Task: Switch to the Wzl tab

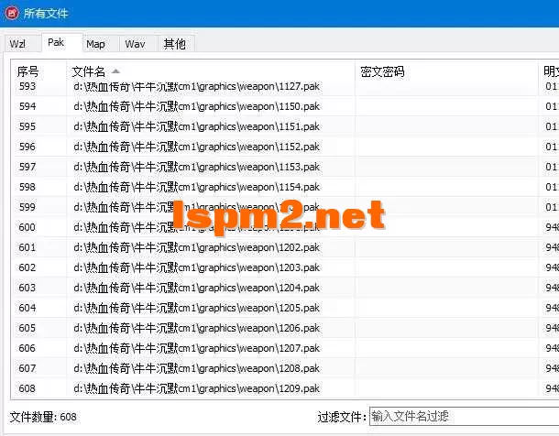Action: click(x=22, y=44)
